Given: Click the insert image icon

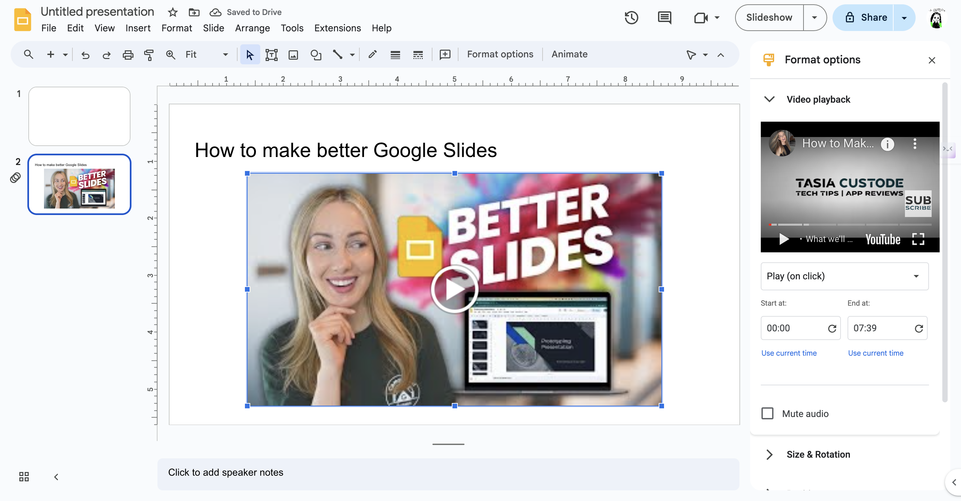Looking at the screenshot, I should coord(293,55).
